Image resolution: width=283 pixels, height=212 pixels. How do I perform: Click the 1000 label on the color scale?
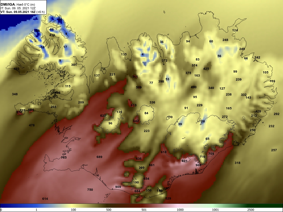(x=180, y=210)
